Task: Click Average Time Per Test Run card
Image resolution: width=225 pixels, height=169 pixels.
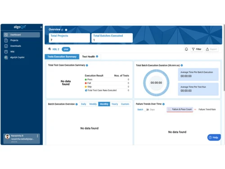Action: click(x=198, y=89)
